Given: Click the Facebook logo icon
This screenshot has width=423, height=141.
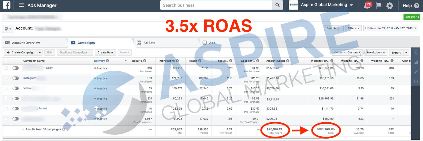Looking at the screenshot, I should 6,5.
